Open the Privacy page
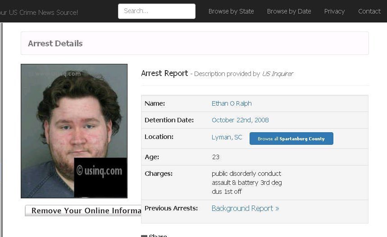 [x=334, y=11]
